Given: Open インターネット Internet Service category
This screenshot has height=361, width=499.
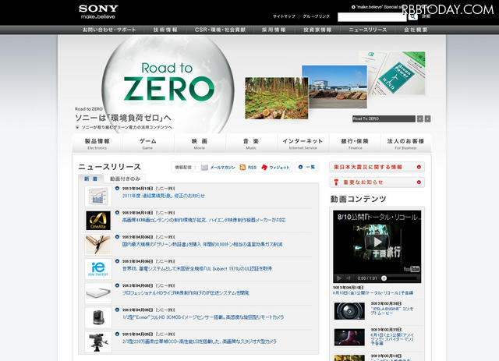Looking at the screenshot, I should (x=303, y=143).
